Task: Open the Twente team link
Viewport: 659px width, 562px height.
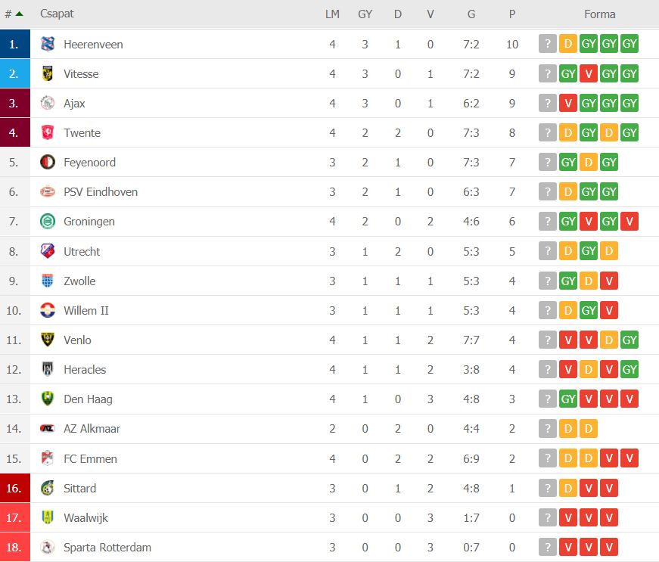Action: coord(82,132)
